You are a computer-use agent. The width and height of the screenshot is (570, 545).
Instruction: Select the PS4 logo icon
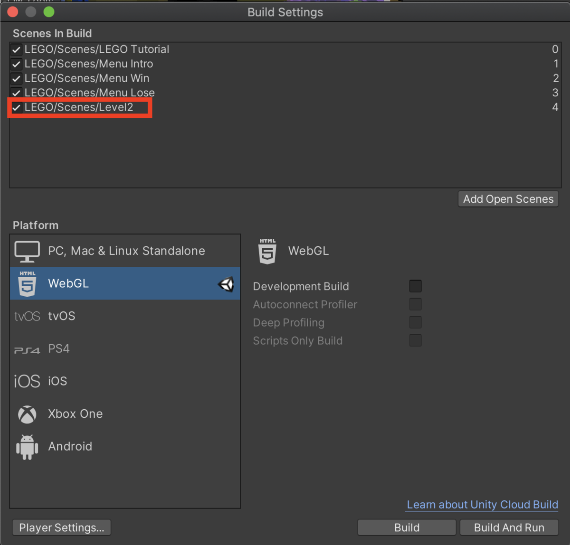[27, 350]
